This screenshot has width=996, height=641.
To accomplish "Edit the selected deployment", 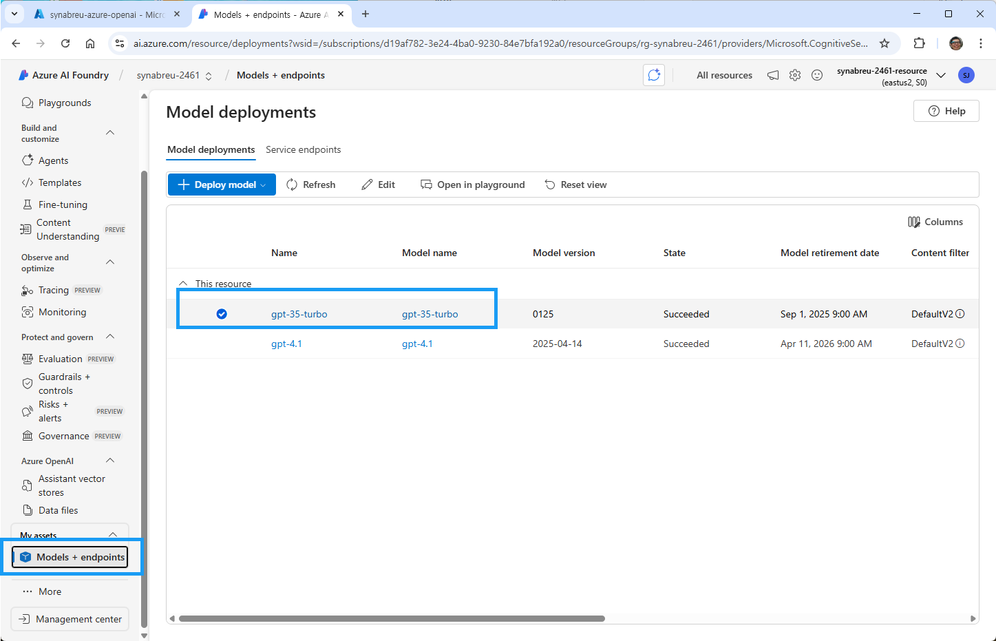I will coord(379,185).
